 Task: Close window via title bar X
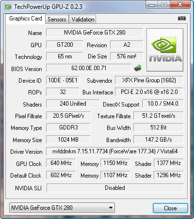180,4
